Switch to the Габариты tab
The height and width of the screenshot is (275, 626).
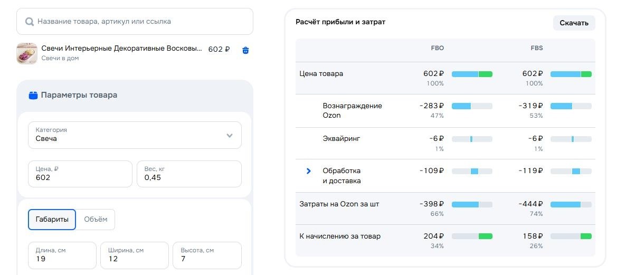click(x=52, y=220)
